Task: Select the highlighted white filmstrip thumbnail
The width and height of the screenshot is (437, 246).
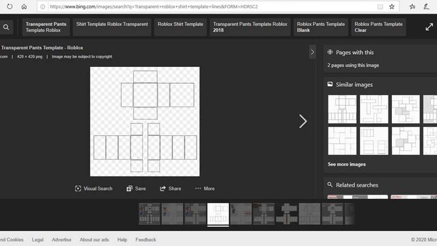Action: coord(218,214)
